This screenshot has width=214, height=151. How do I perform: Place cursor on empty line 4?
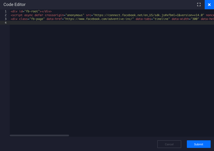click(112, 23)
